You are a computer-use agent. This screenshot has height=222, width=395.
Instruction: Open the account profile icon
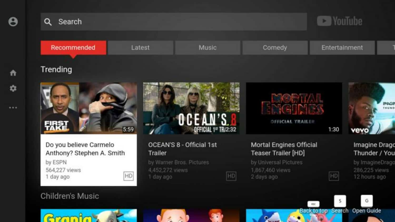pyautogui.click(x=13, y=22)
